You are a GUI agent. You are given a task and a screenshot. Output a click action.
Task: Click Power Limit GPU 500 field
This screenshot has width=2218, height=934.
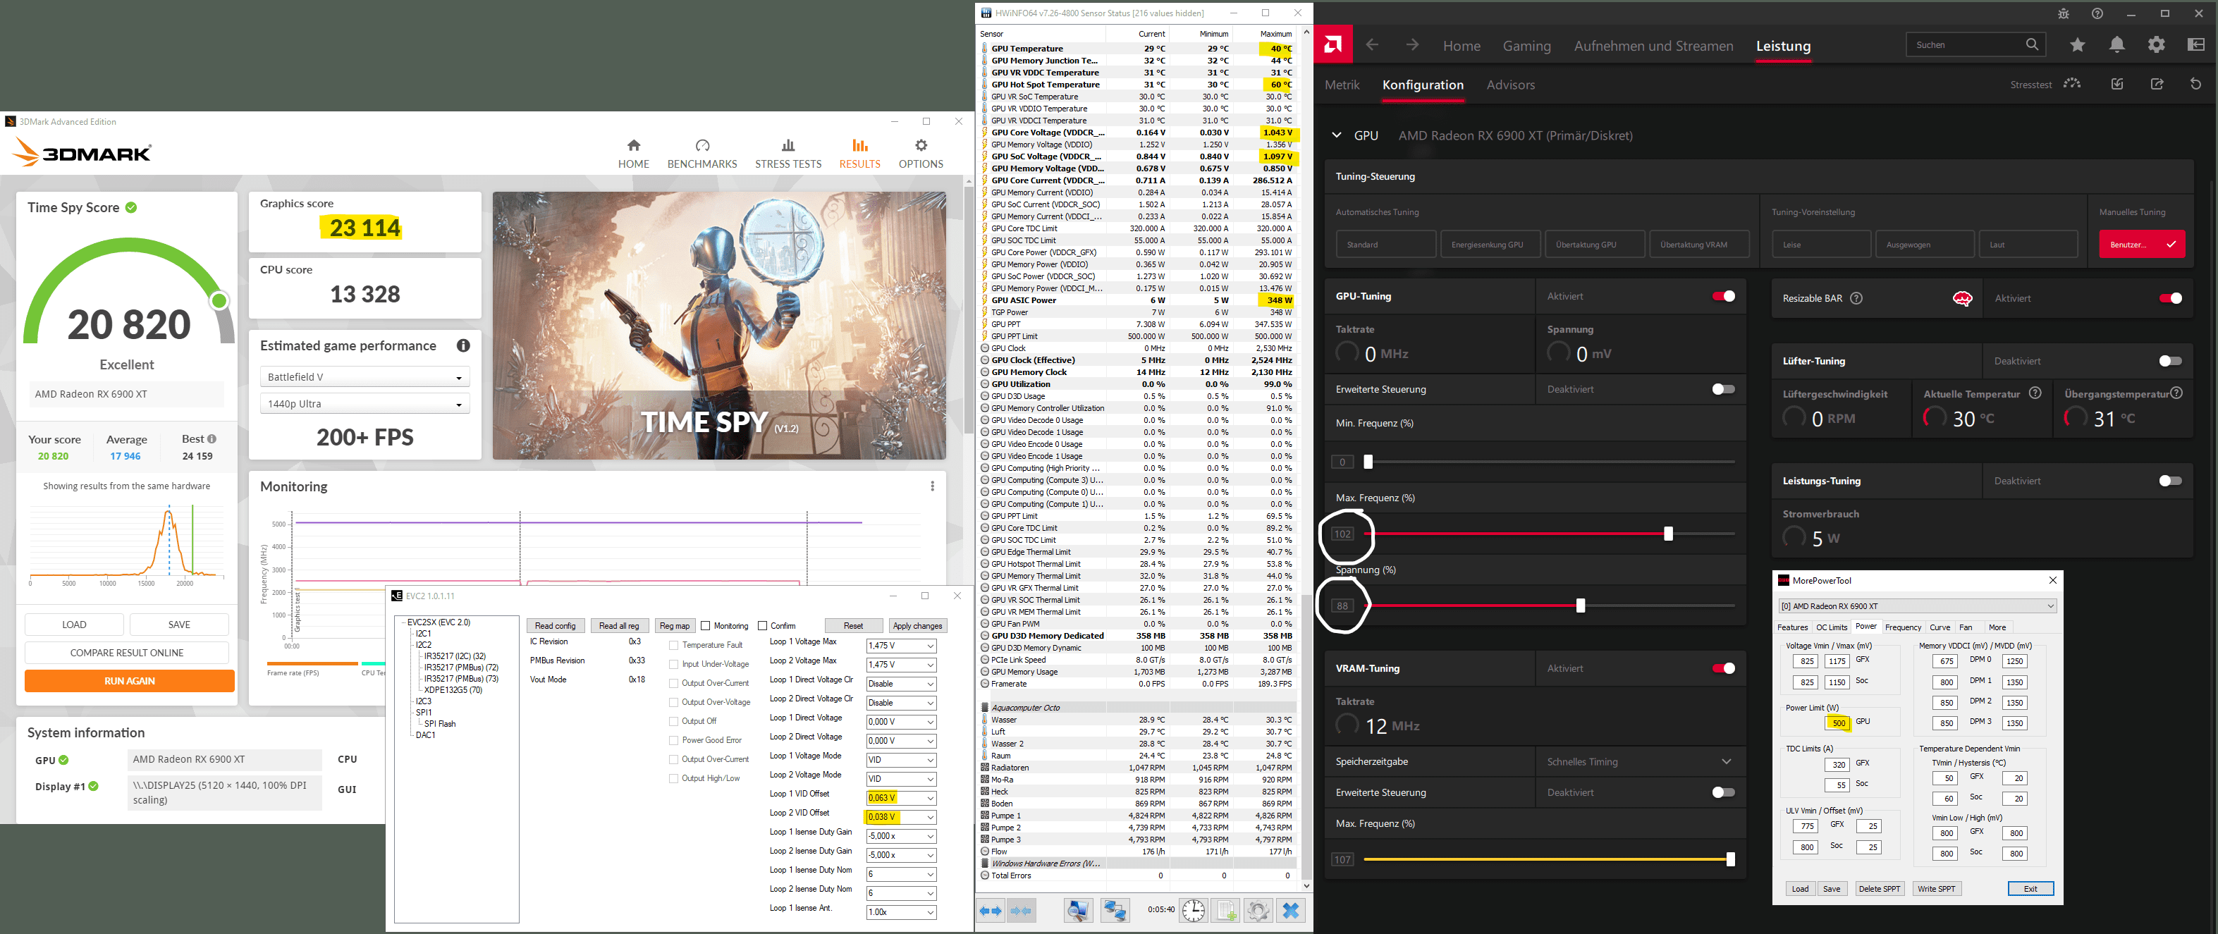pyautogui.click(x=1838, y=723)
